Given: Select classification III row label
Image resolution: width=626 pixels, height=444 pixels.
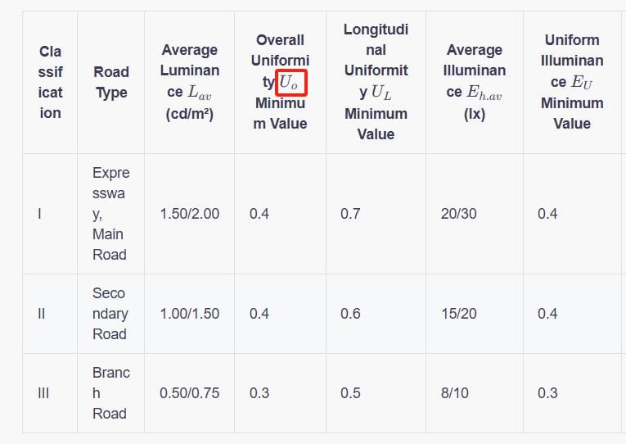Looking at the screenshot, I should pyautogui.click(x=43, y=393).
